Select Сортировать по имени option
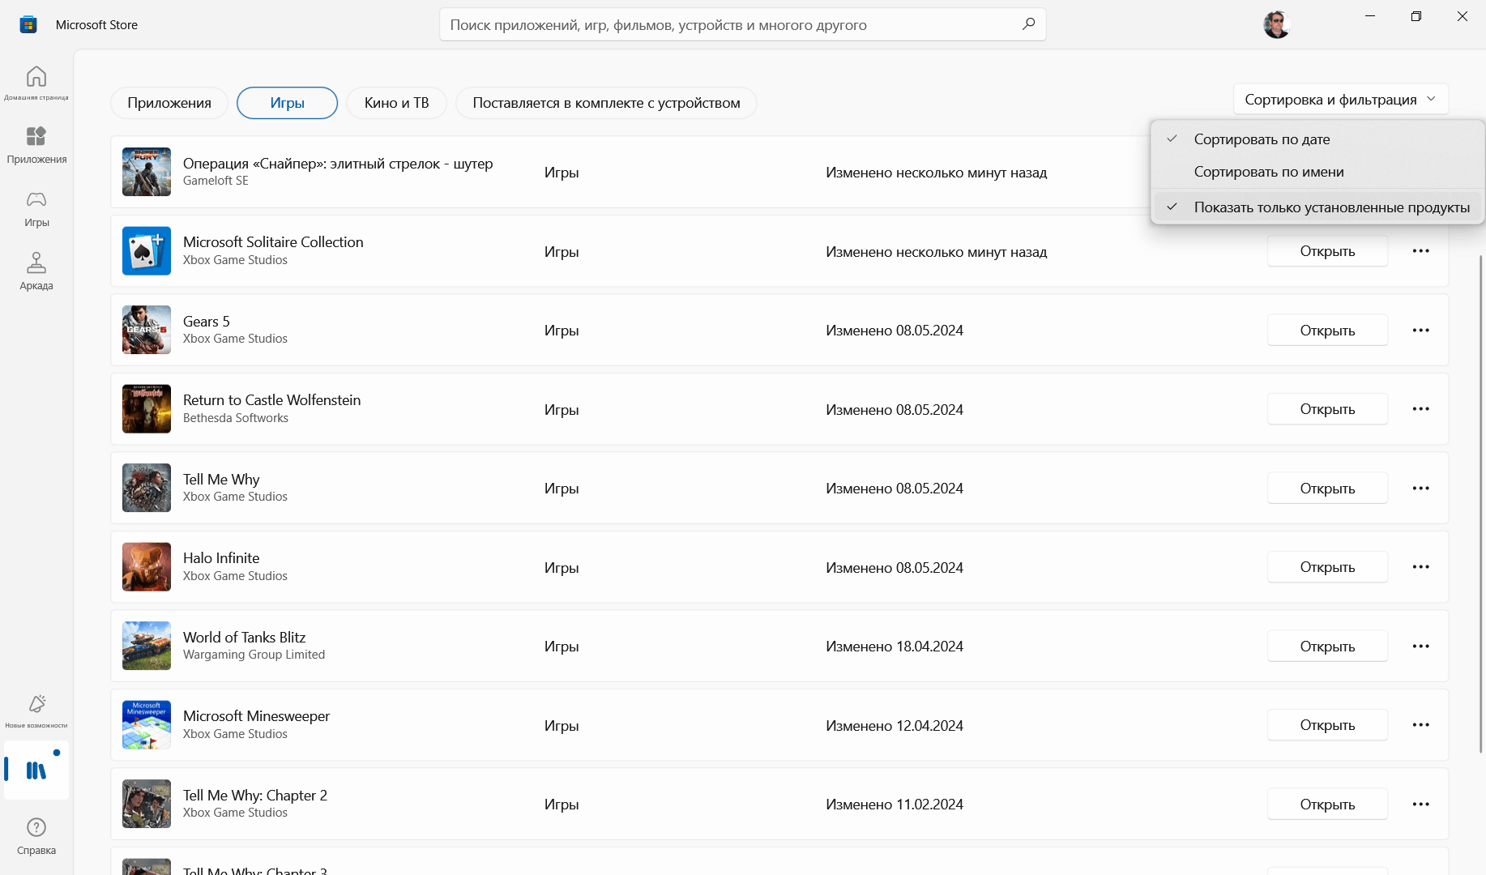The height and width of the screenshot is (875, 1486). point(1317,172)
